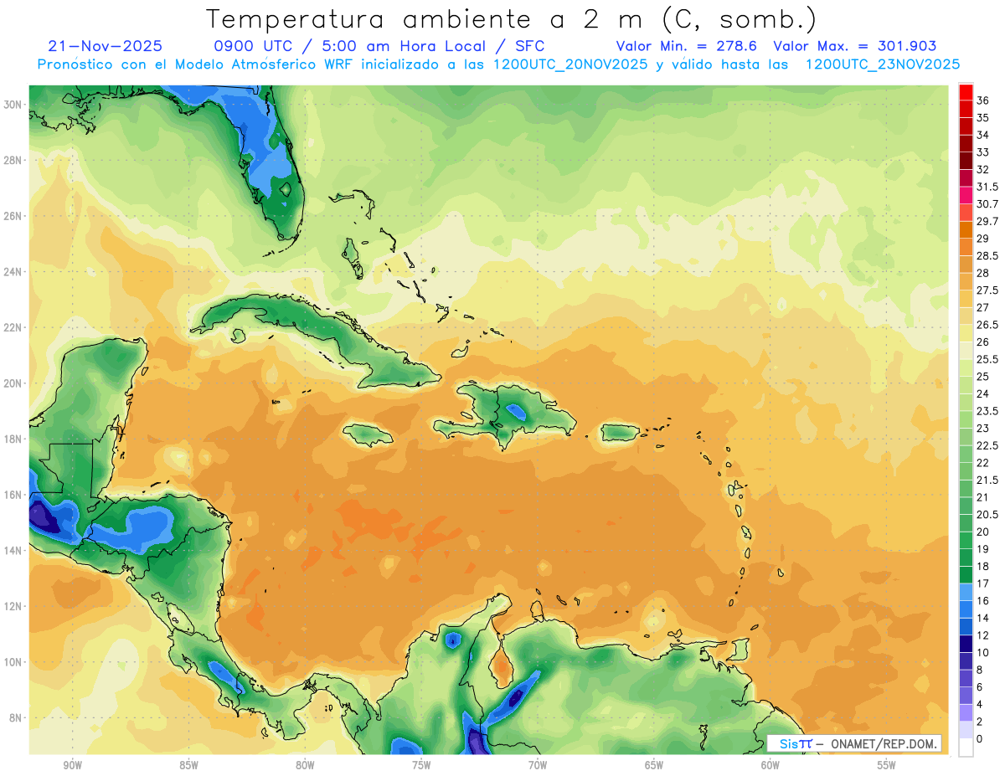
Task: Click the '28N' latitude label
Action: [13, 160]
